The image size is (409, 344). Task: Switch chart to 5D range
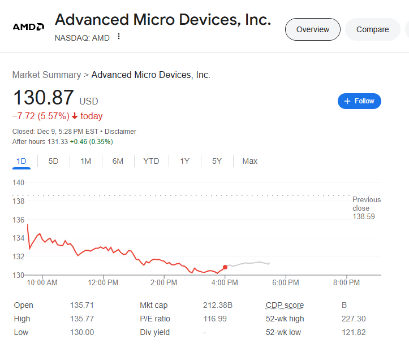(x=53, y=161)
